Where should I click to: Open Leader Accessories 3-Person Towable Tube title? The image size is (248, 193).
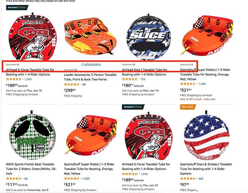click(90, 77)
